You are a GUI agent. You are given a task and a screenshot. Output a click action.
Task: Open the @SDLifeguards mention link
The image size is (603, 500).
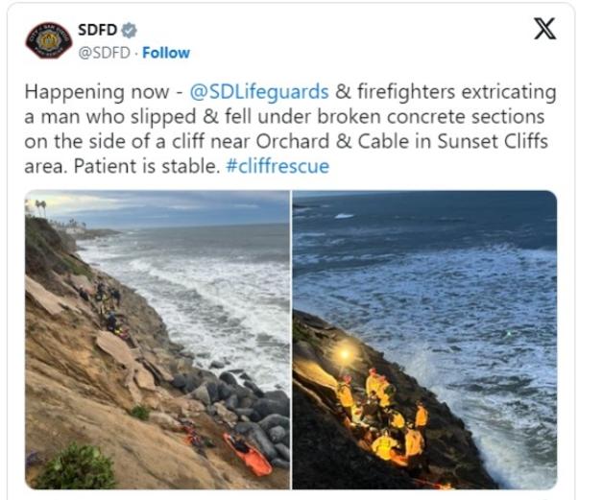point(259,92)
